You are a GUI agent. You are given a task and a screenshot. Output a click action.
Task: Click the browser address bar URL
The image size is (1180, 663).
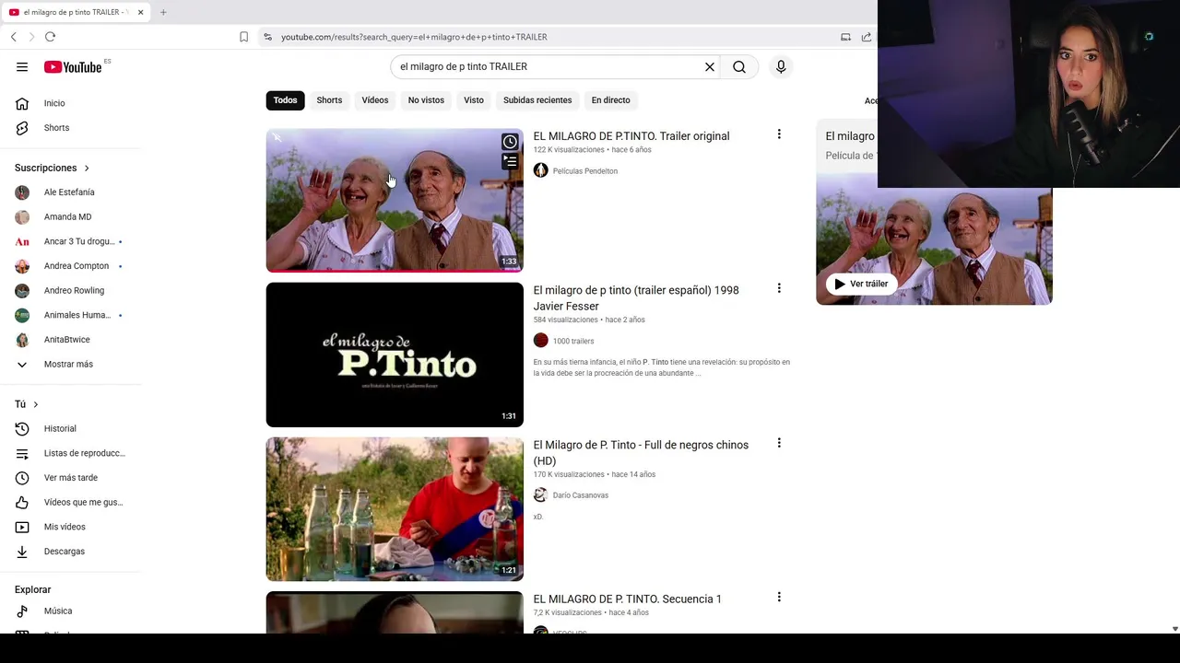[x=414, y=37]
